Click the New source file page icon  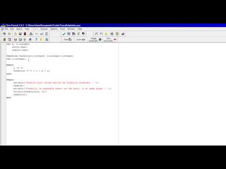[16, 34]
